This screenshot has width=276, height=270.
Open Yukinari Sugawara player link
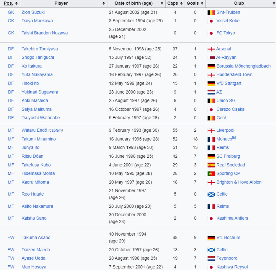[x=40, y=92]
